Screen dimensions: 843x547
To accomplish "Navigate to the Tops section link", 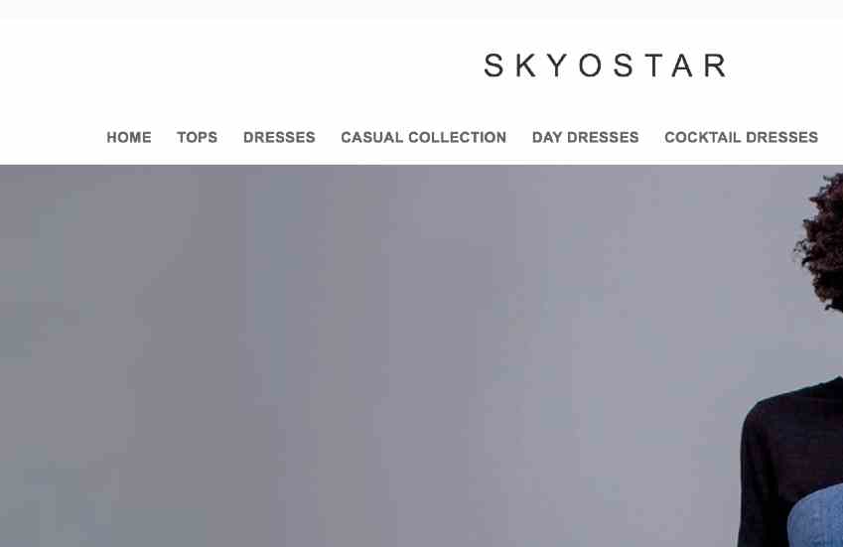I will coord(198,138).
